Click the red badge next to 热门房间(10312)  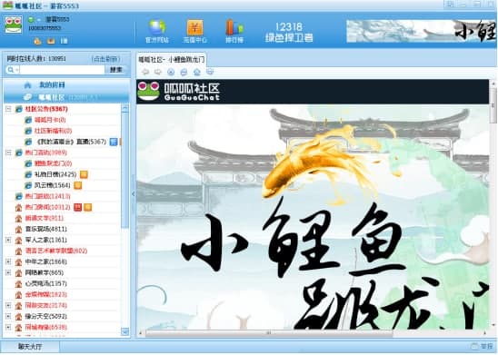point(78,207)
